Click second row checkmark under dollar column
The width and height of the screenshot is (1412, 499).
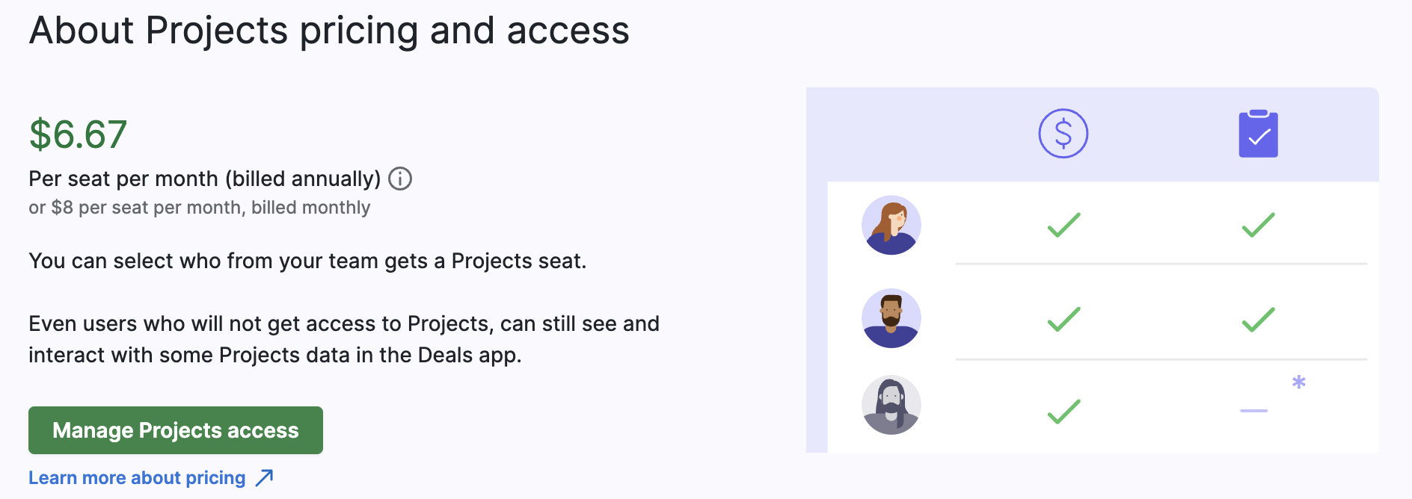click(x=1063, y=319)
